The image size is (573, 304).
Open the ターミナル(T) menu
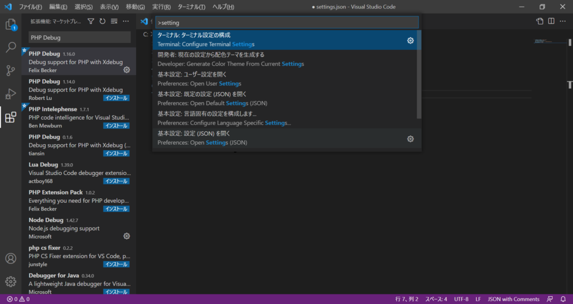click(191, 7)
